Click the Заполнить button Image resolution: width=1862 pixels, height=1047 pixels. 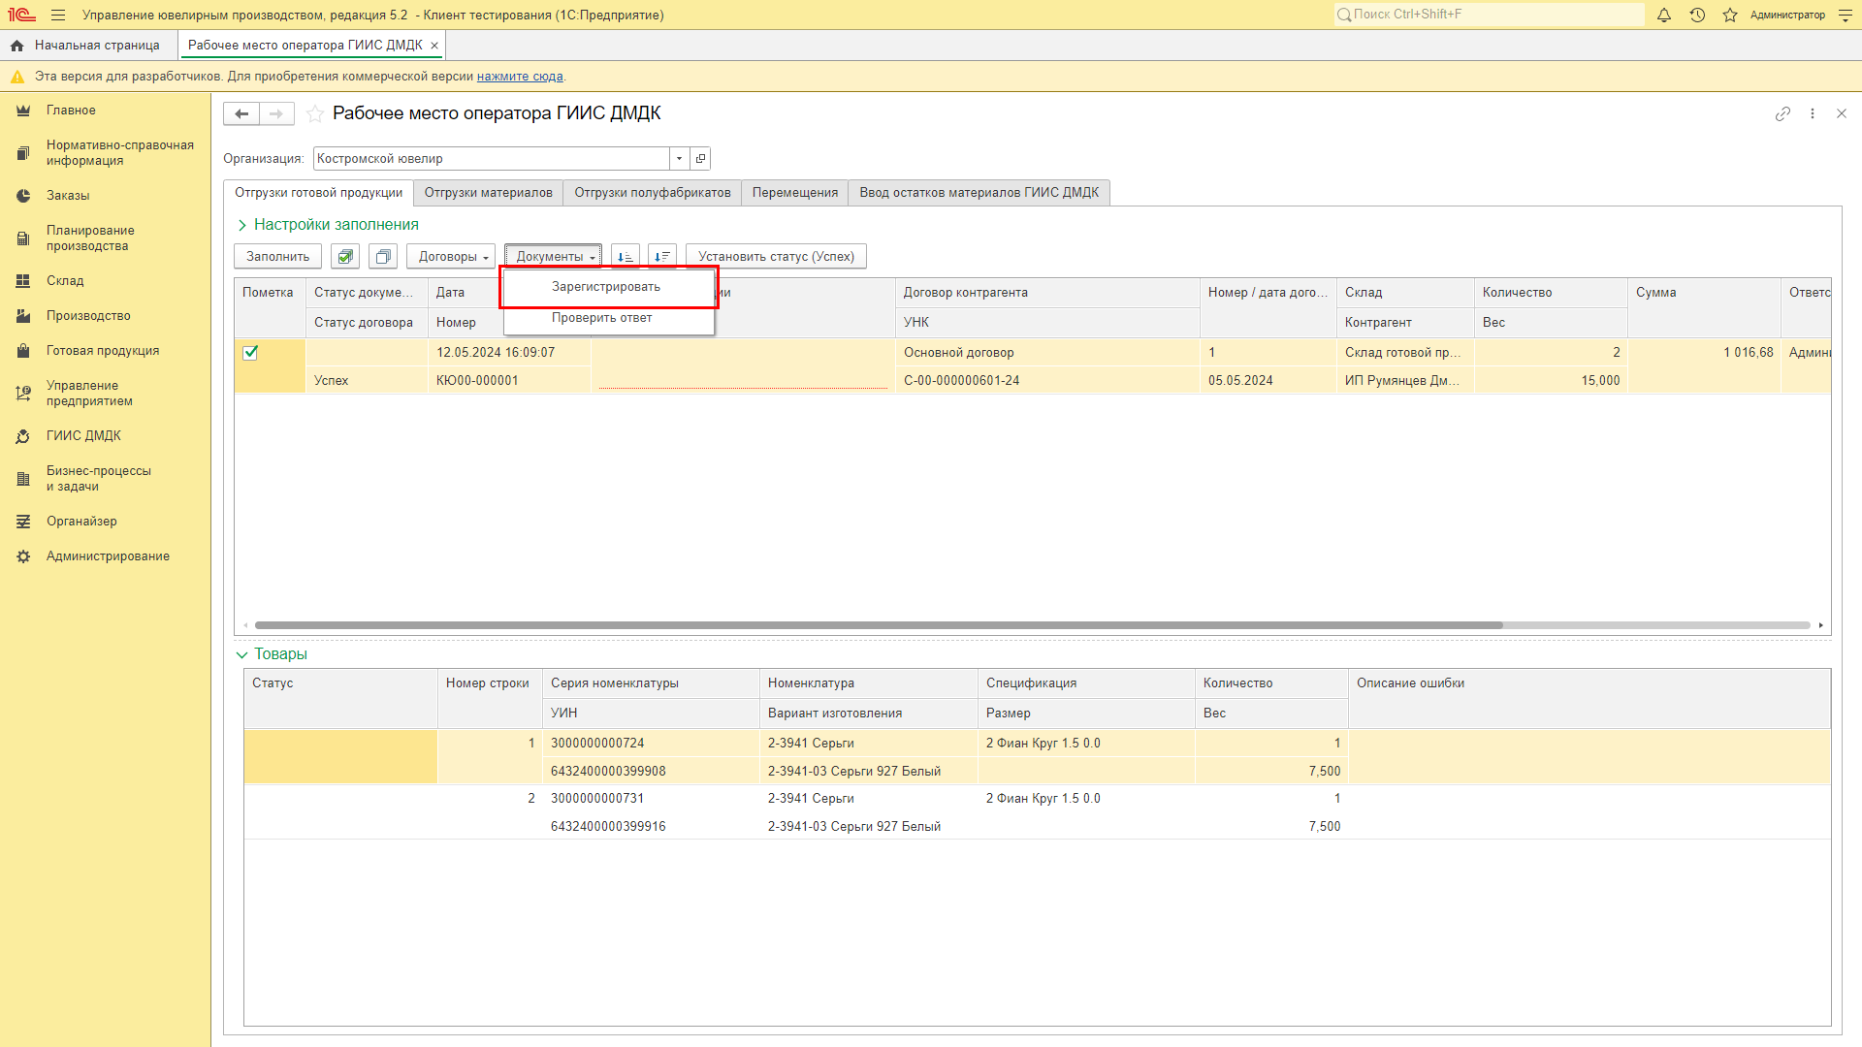click(277, 257)
